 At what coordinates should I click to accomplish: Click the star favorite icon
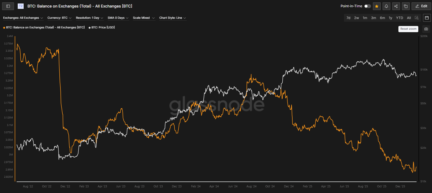coord(377,6)
